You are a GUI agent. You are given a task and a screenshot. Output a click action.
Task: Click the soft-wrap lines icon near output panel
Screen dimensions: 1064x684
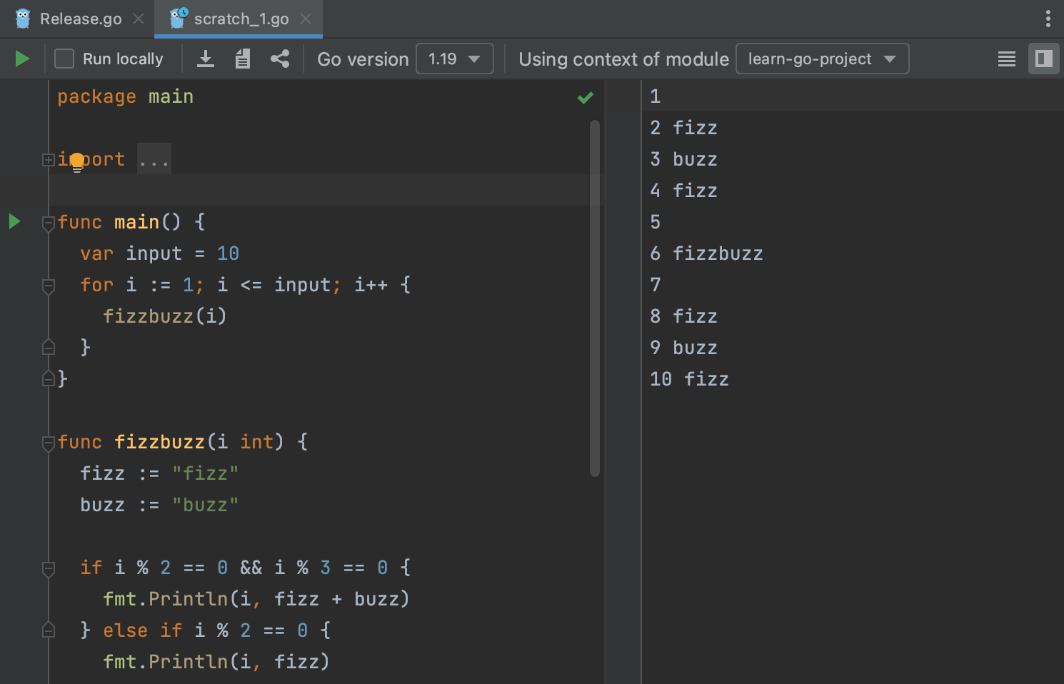point(1006,59)
